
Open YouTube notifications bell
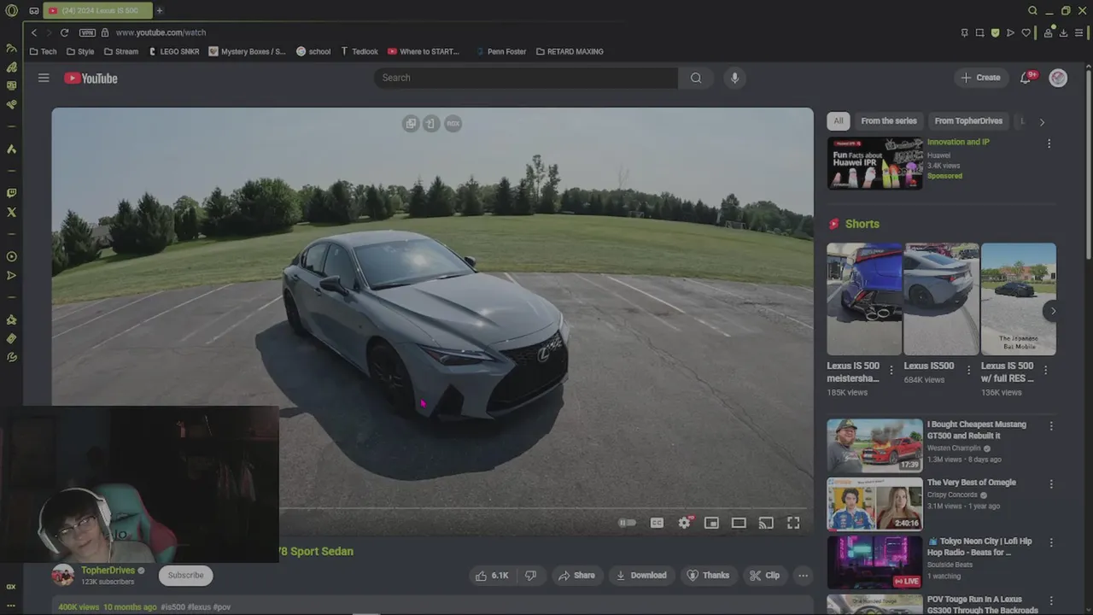[x=1027, y=78]
